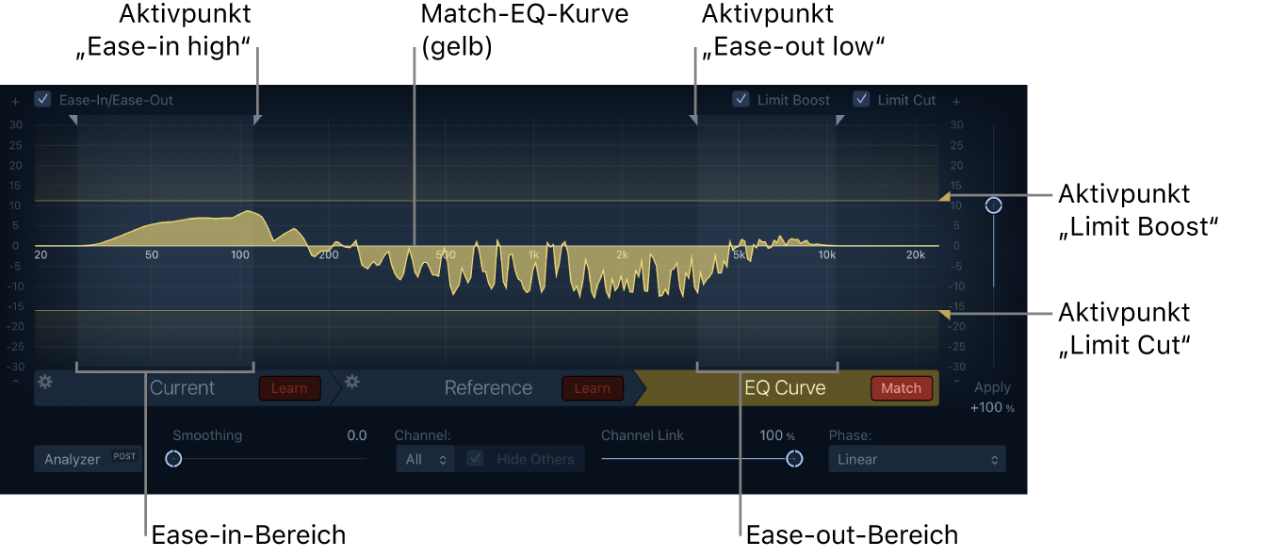Click the plus icon above the left dB scale
The image size is (1286, 557).
[x=14, y=101]
